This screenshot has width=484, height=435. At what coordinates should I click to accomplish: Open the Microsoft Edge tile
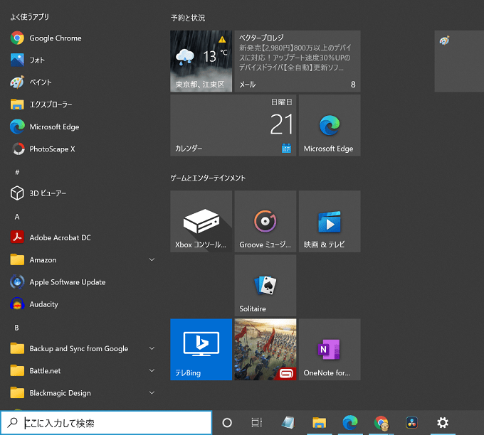point(330,125)
